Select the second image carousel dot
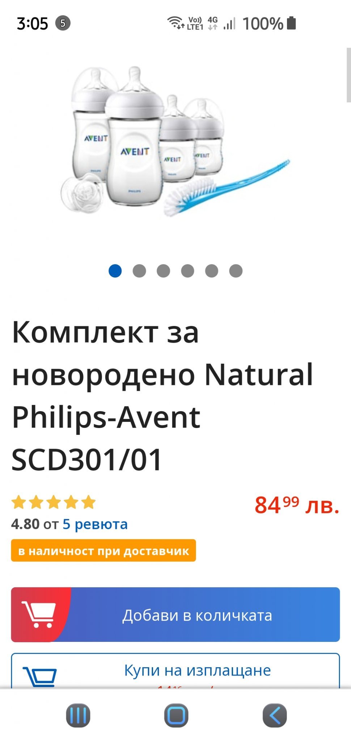Screen dimensions: 351x741 pyautogui.click(x=139, y=271)
